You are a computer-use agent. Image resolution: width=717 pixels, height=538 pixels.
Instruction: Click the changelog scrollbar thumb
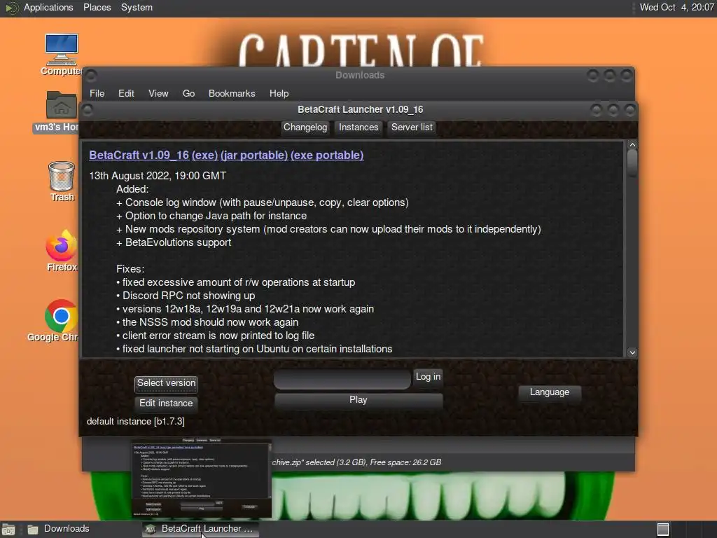coord(632,164)
